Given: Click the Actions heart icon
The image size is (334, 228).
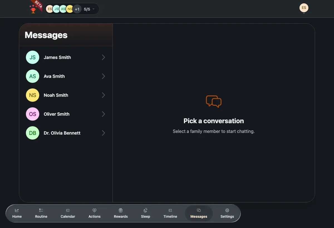Looking at the screenshot, I should click(x=94, y=210).
